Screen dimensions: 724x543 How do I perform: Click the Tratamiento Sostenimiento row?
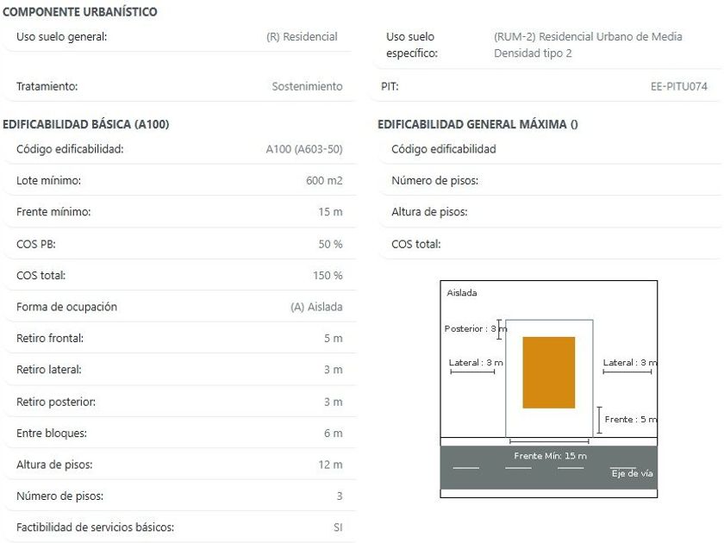(179, 86)
